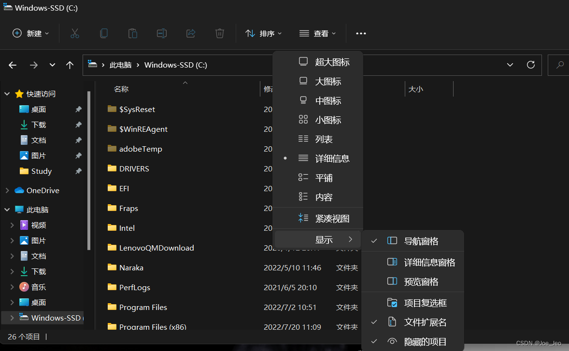This screenshot has width=569, height=351.
Task: Click the Delete trash icon
Action: point(220,33)
